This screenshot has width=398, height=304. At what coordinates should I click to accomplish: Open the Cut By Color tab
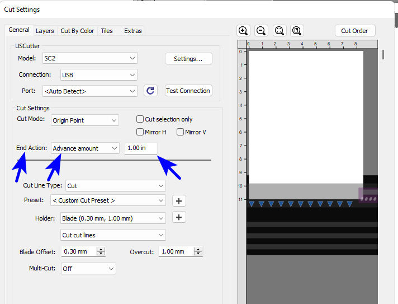point(77,31)
